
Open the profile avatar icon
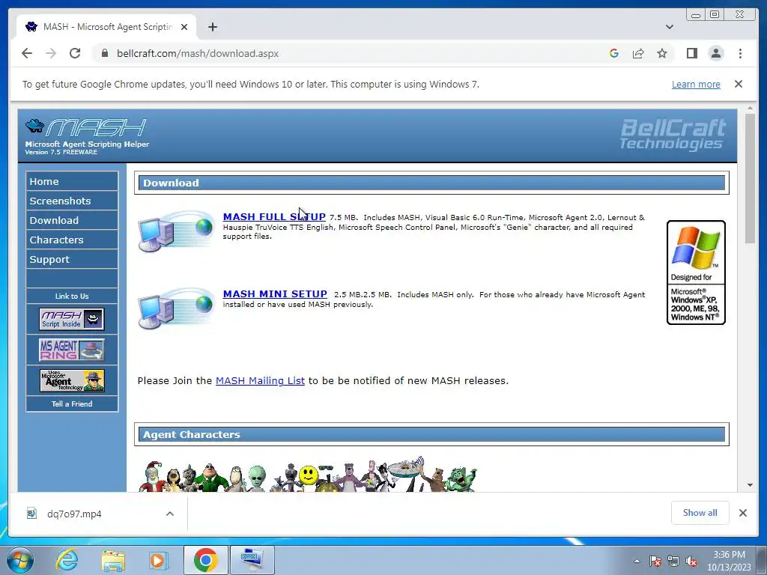pos(716,53)
